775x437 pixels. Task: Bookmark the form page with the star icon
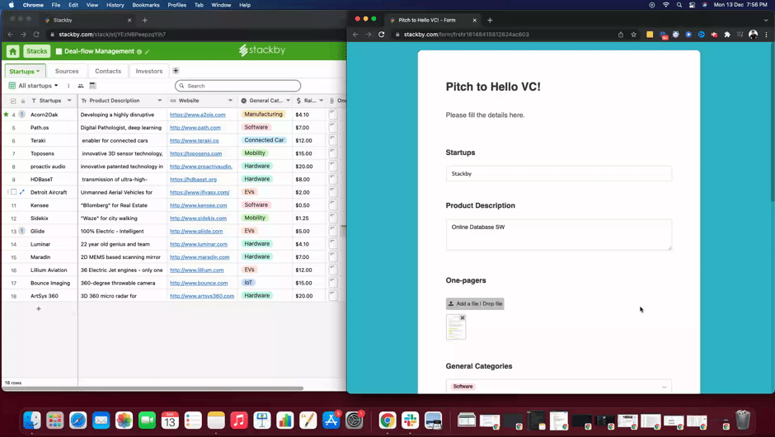pos(634,35)
